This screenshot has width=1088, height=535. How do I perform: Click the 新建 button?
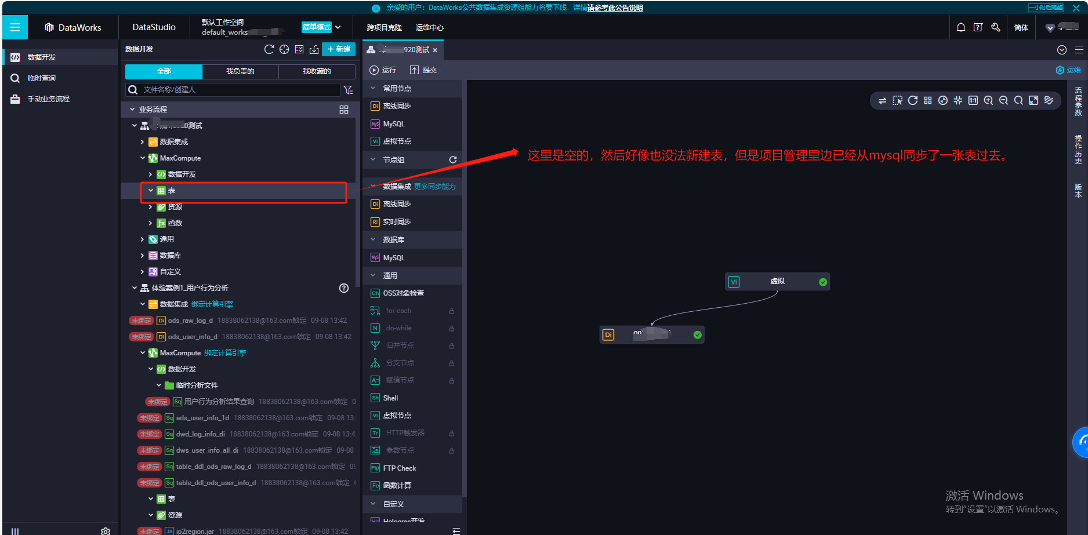(339, 49)
